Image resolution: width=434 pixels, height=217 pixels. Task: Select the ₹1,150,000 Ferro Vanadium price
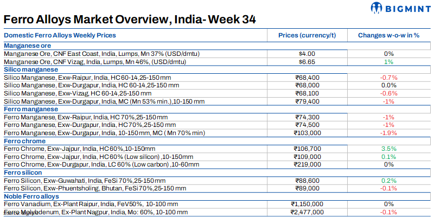[307, 203]
